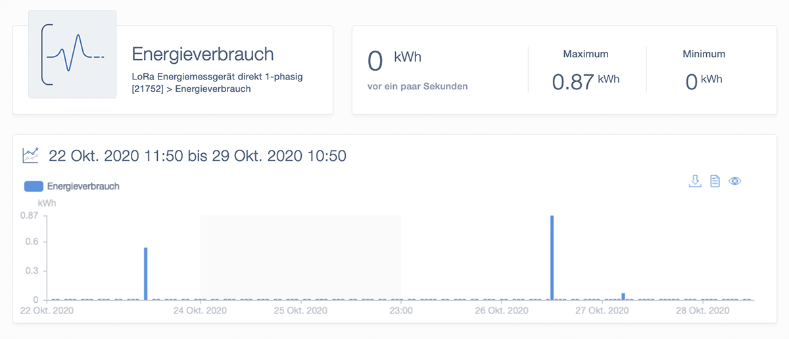
Task: Click the pulse waveform sensor icon
Action: tap(72, 55)
